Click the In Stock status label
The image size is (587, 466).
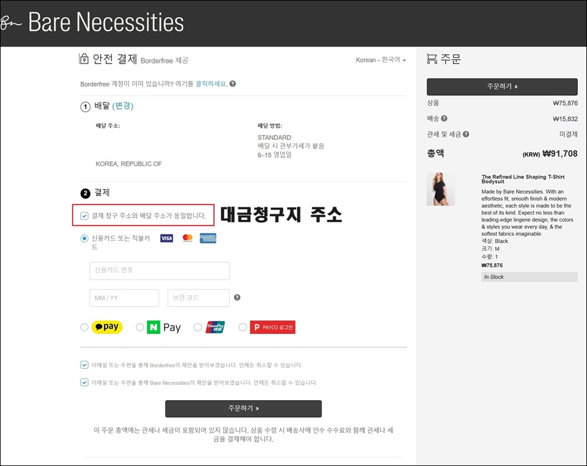[530, 277]
